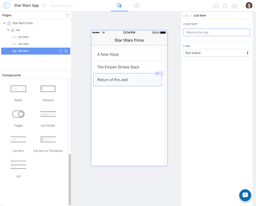This screenshot has height=206, width=256.
Task: Click the List Item breadcrumb label
Action: 200,15
